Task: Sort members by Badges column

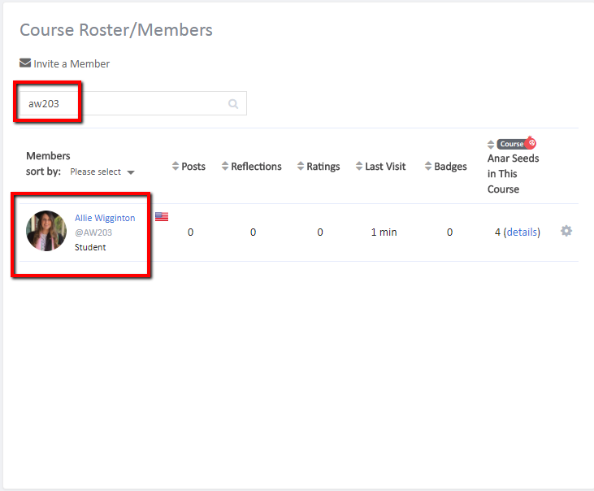Action: coord(428,166)
